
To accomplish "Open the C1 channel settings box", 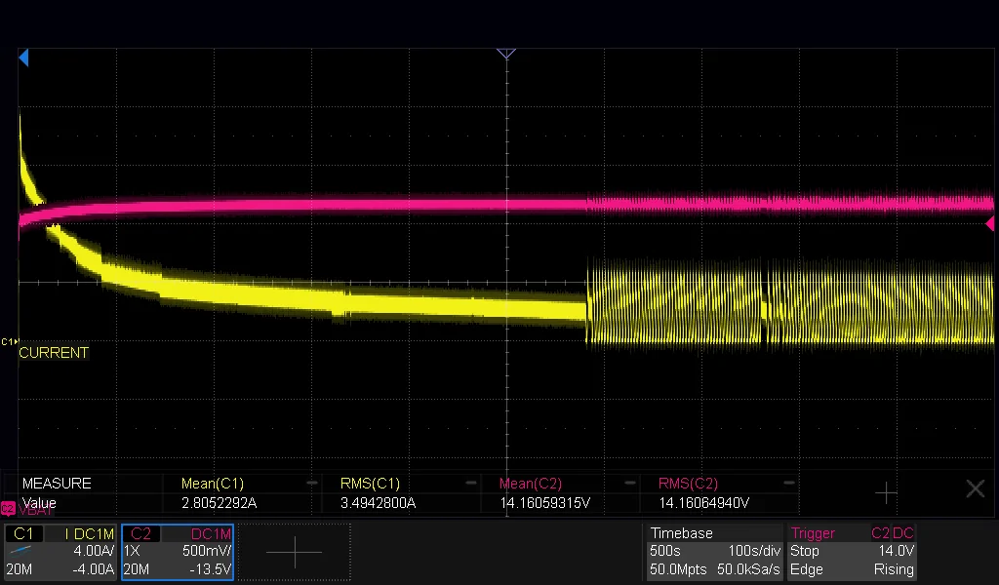I will 60,552.
